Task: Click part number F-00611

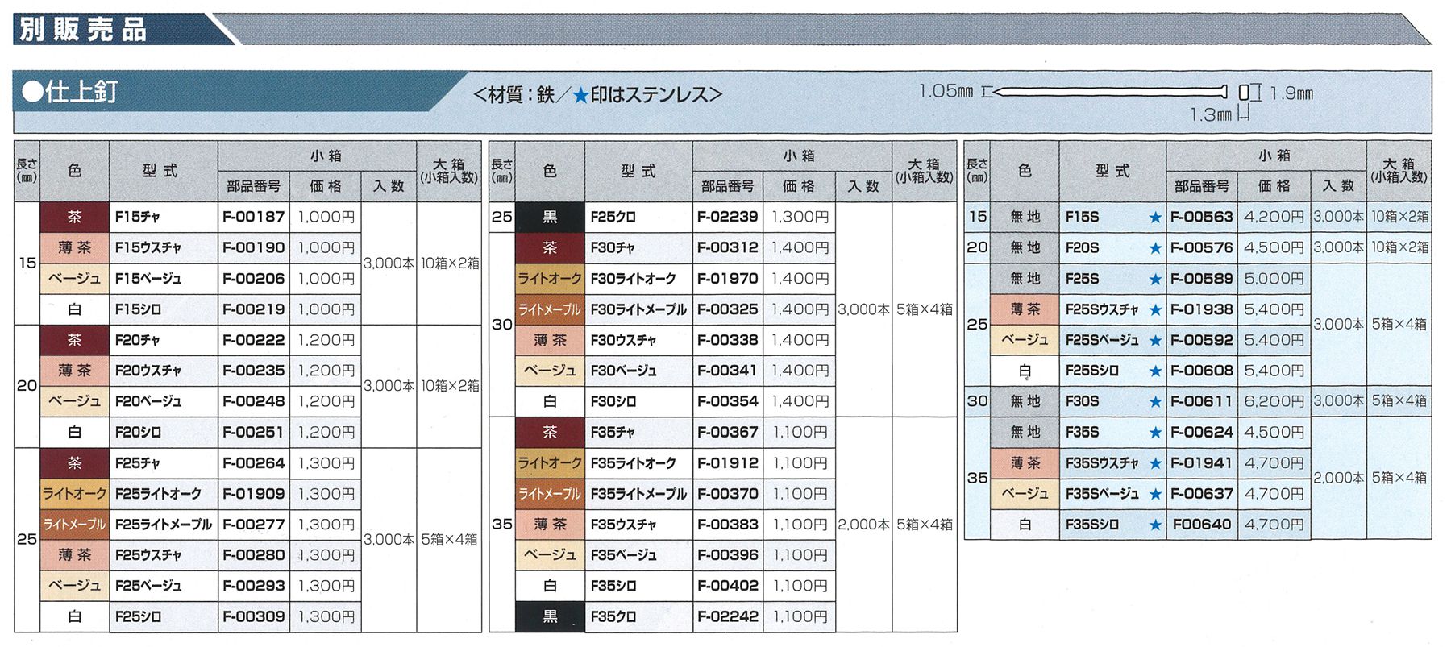Action: pyautogui.click(x=1202, y=401)
